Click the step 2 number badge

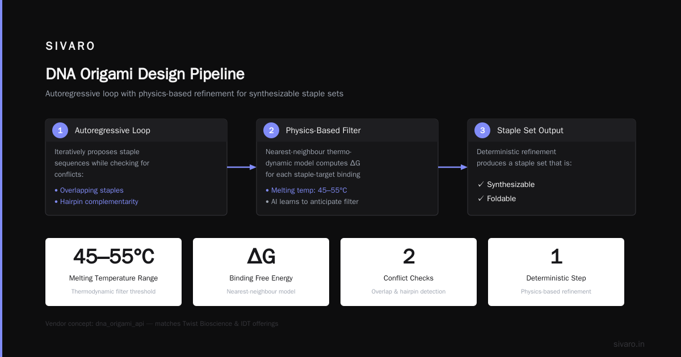(271, 130)
